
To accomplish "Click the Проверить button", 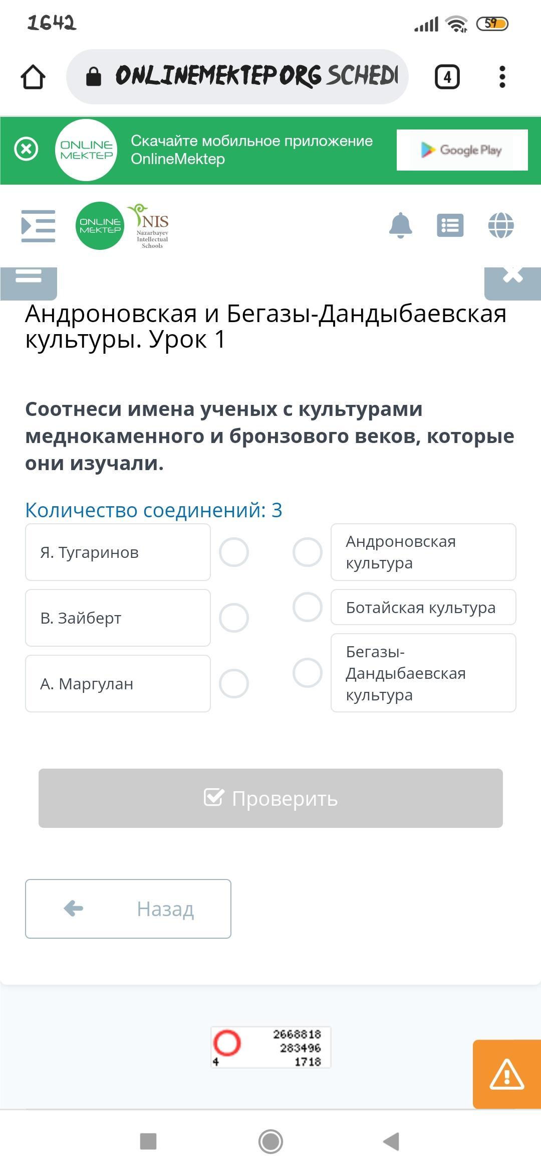I will 270,798.
